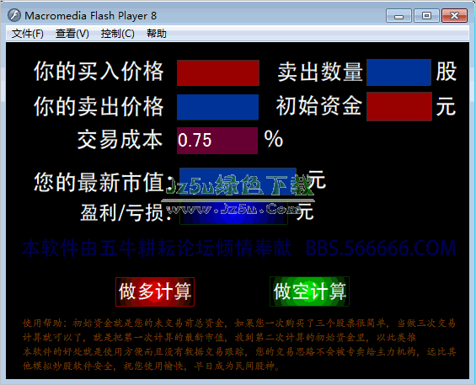
Task: Maximize the Flash Player window
Action: click(426, 16)
